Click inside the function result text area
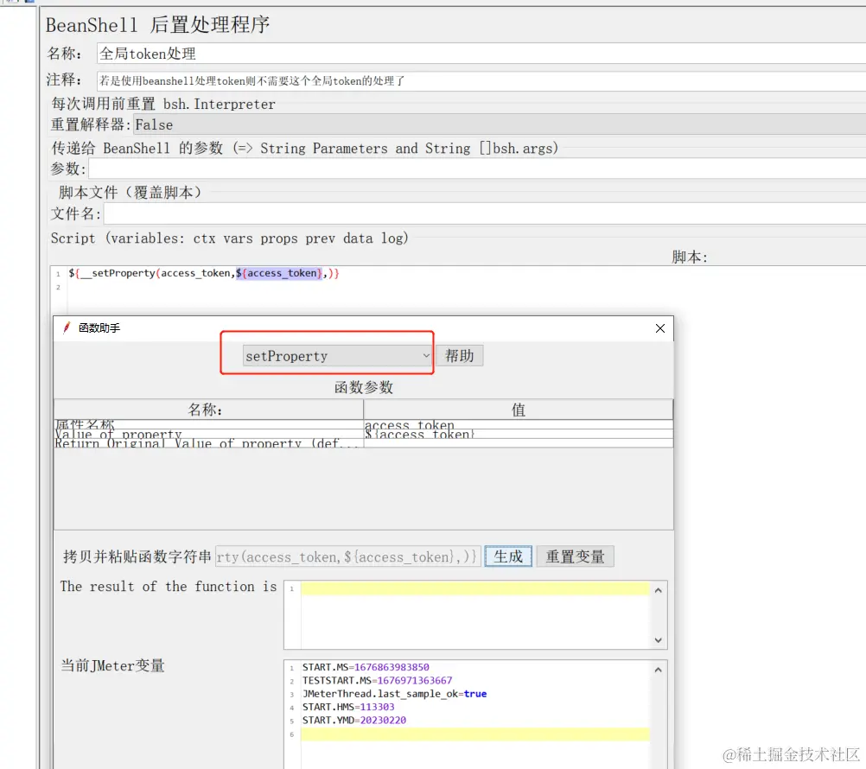This screenshot has width=866, height=769. coord(475,614)
